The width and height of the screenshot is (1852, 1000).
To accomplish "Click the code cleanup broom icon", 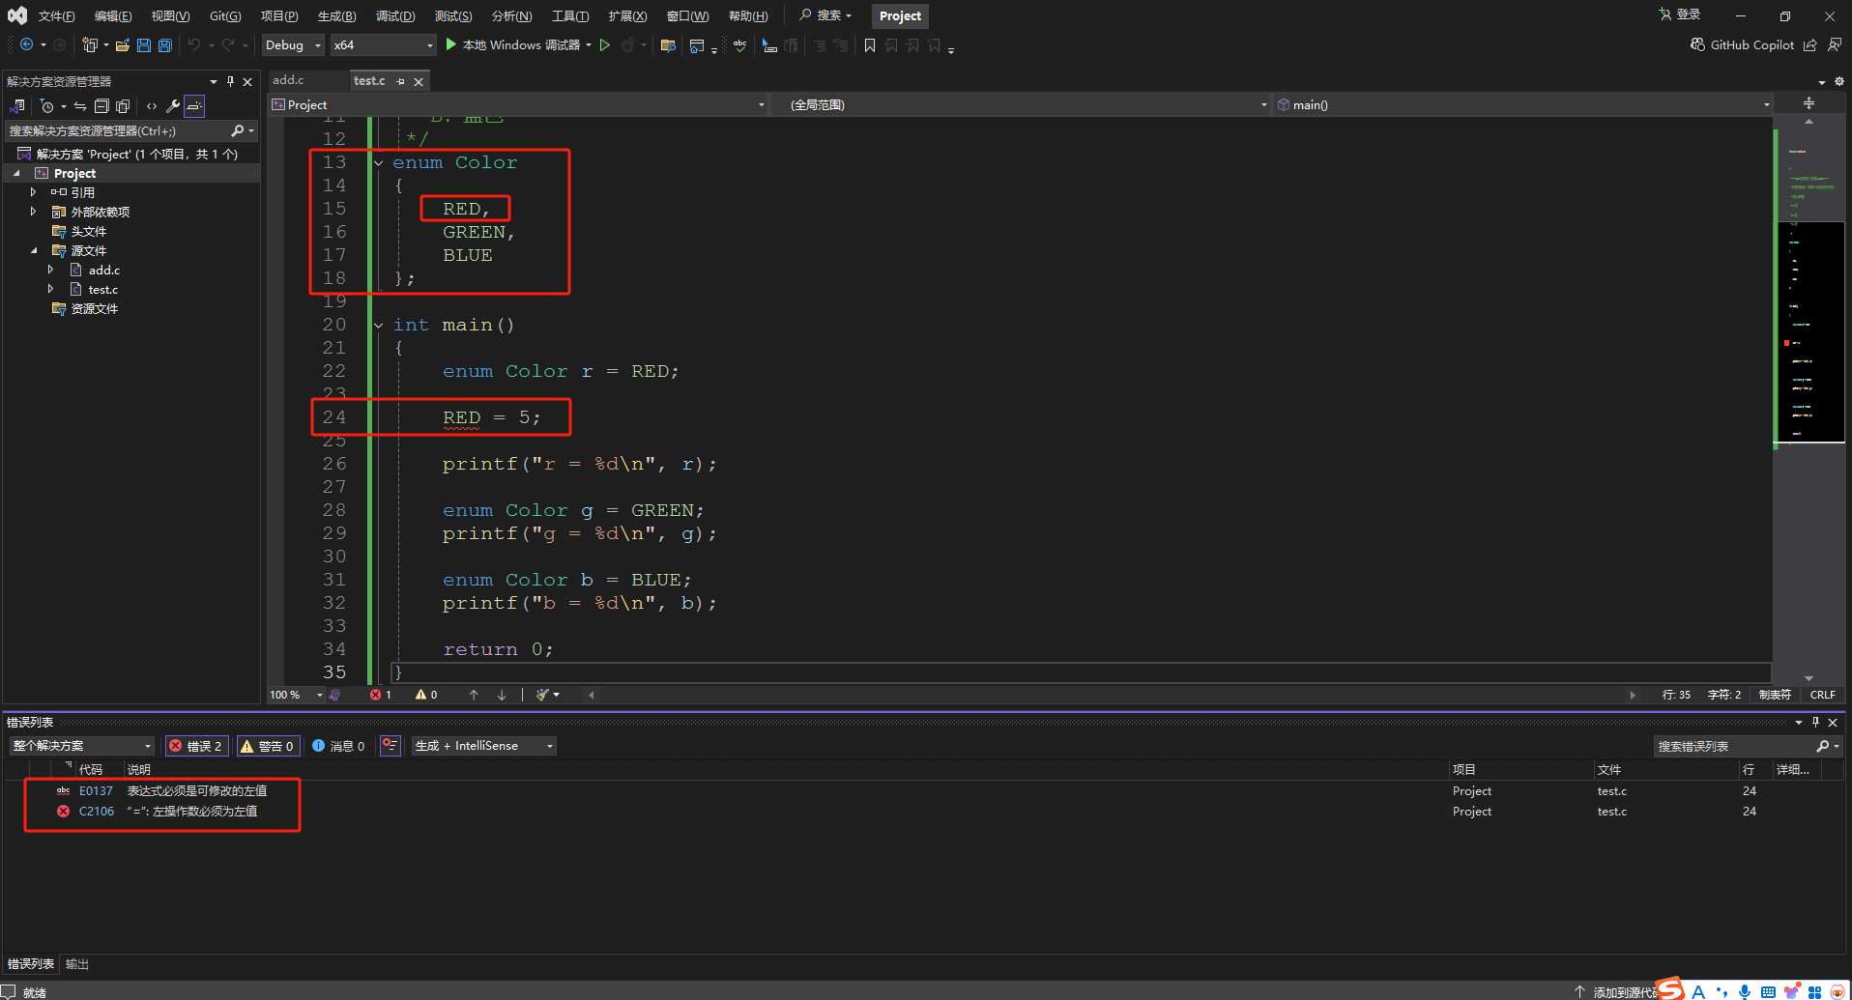I will click(543, 695).
